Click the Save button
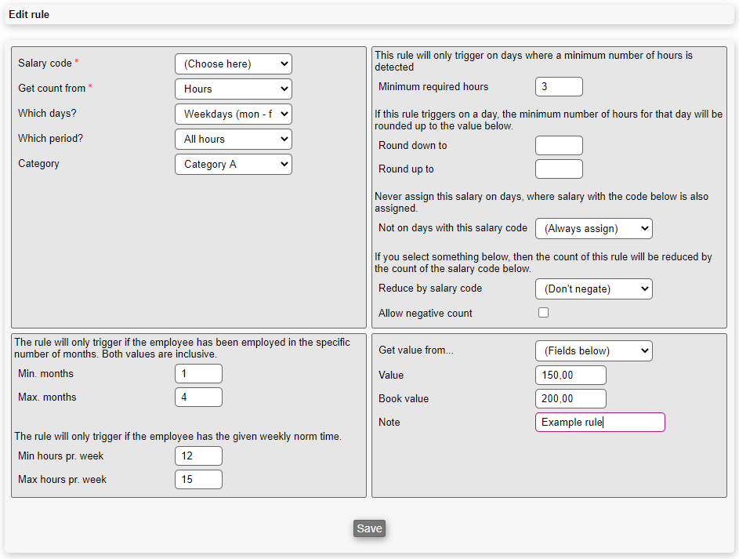The width and height of the screenshot is (739, 559). [x=369, y=528]
